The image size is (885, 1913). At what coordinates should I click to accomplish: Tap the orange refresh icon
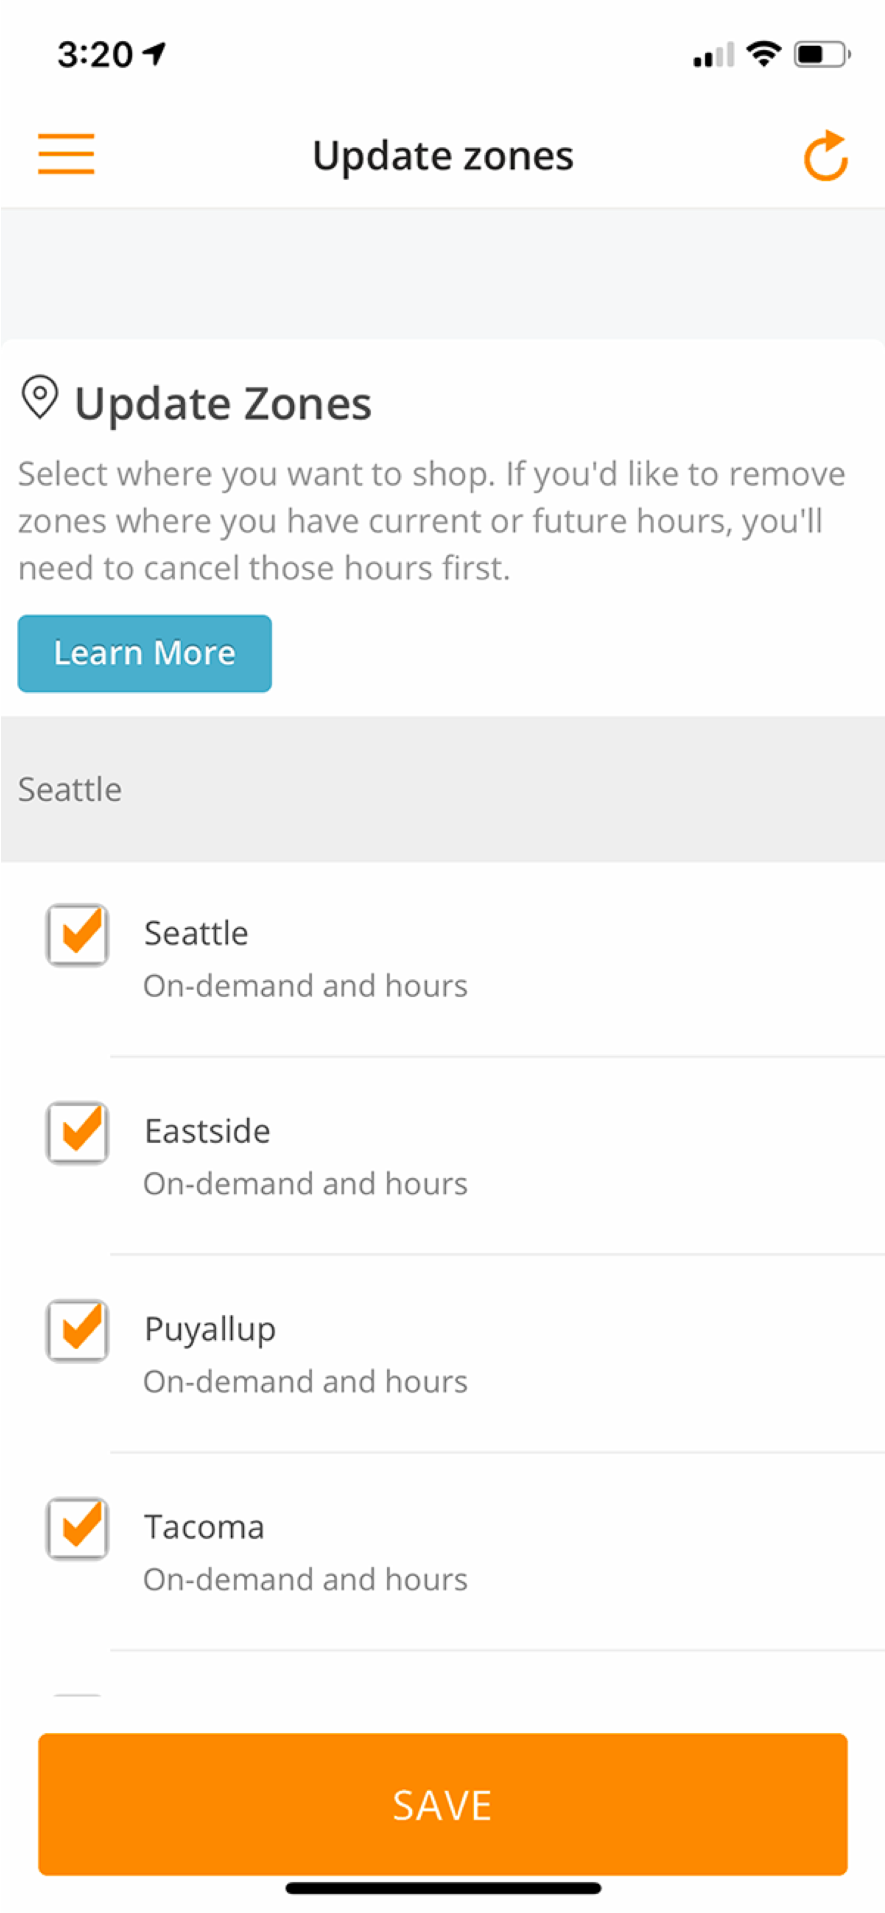[x=826, y=156]
